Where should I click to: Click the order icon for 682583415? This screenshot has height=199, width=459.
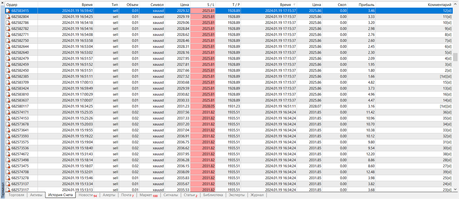[x=8, y=11]
